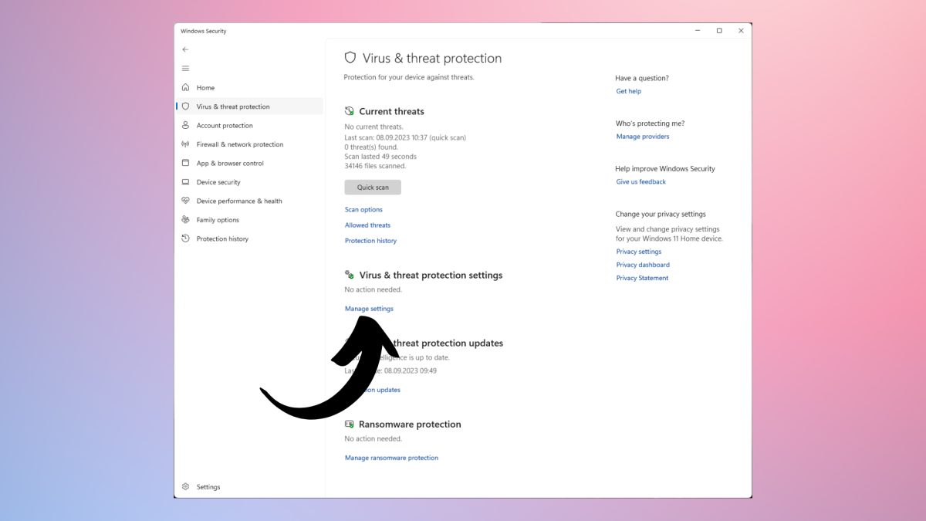The height and width of the screenshot is (521, 926).
Task: Open the hamburger navigation menu
Action: 185,69
